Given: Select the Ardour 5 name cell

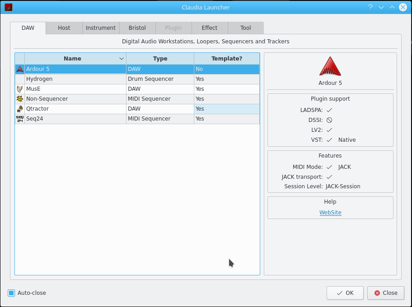Looking at the screenshot, I should click(75, 69).
